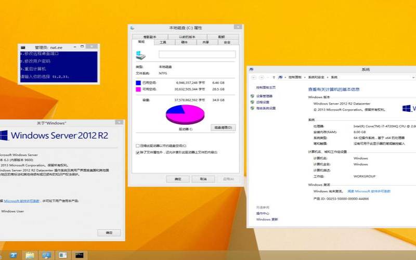Image resolution: width=416 pixels, height=260 pixels.
Task: Click the computer icon in the System address bar
Action: 280,77
